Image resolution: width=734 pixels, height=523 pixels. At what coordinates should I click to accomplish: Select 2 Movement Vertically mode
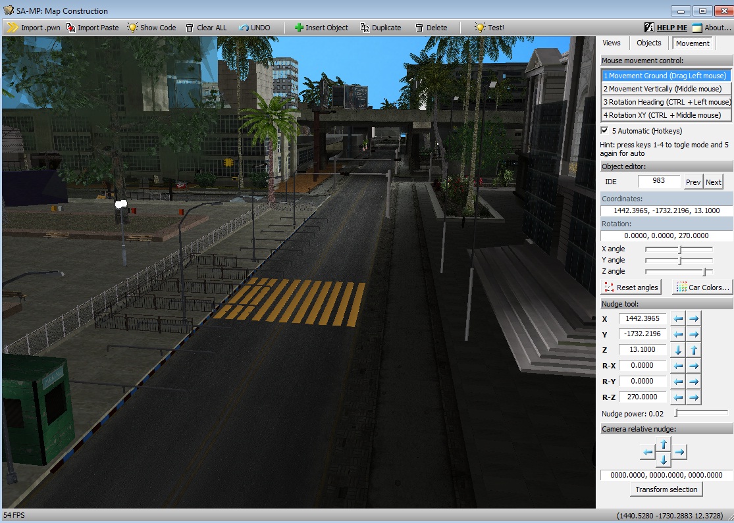point(665,88)
